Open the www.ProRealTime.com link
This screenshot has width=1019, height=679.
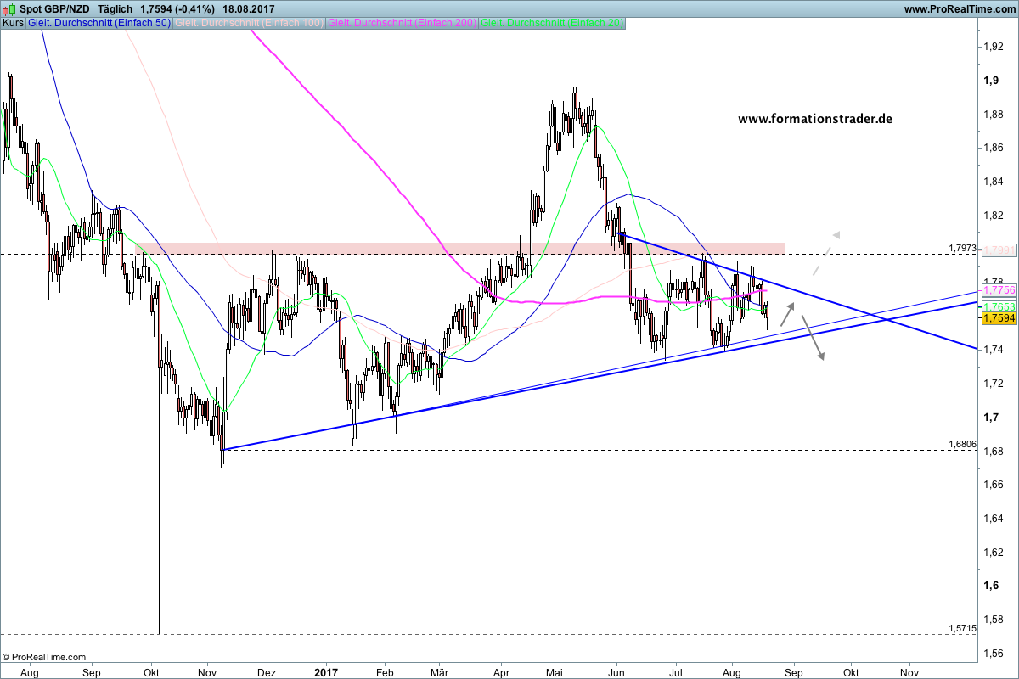click(x=959, y=9)
